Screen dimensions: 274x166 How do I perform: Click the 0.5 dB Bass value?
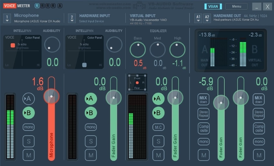tap(140, 64)
